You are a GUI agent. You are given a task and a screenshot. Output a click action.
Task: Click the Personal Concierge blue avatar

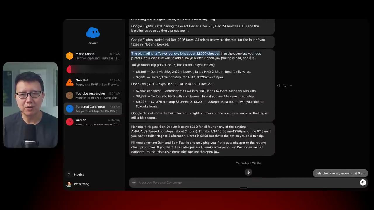(70, 109)
